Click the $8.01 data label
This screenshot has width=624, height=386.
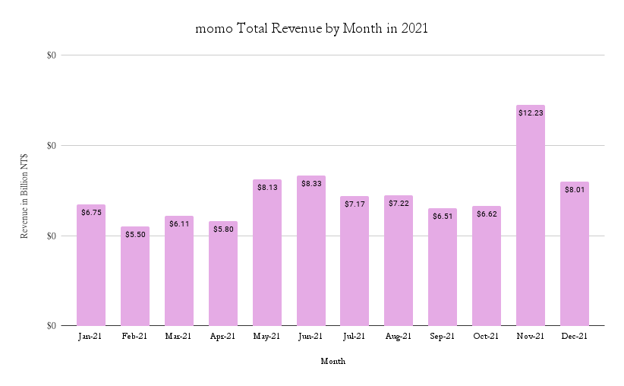point(575,190)
